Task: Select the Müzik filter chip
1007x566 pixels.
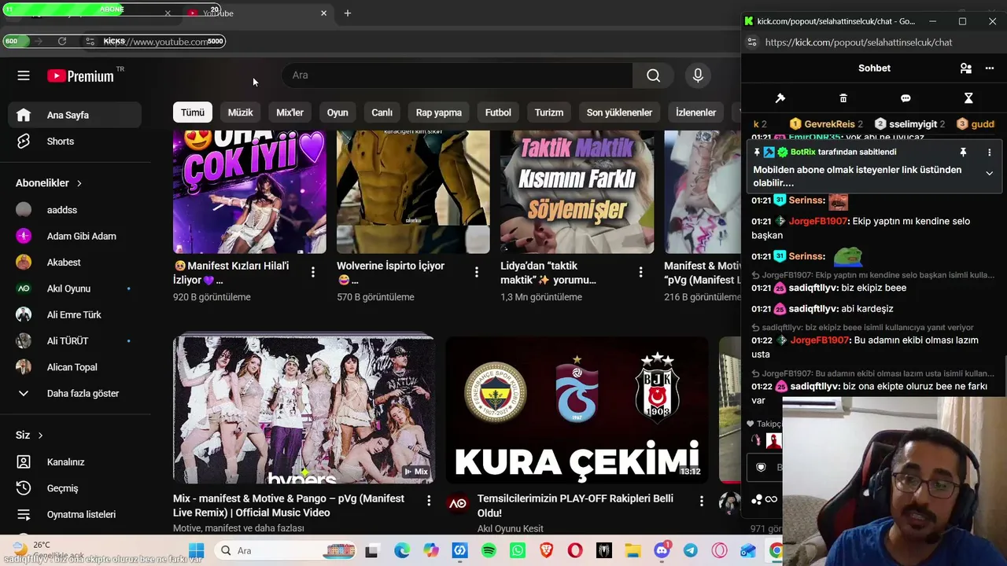Action: click(x=241, y=112)
